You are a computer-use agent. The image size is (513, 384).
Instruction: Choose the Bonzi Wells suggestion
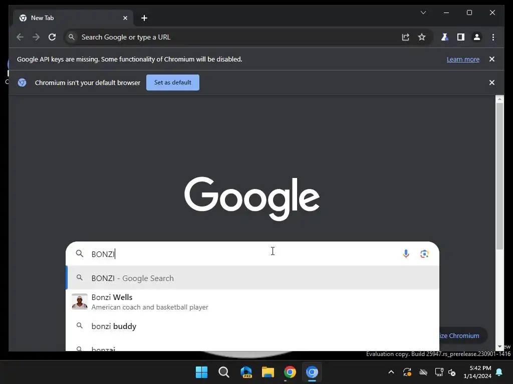pos(252,301)
